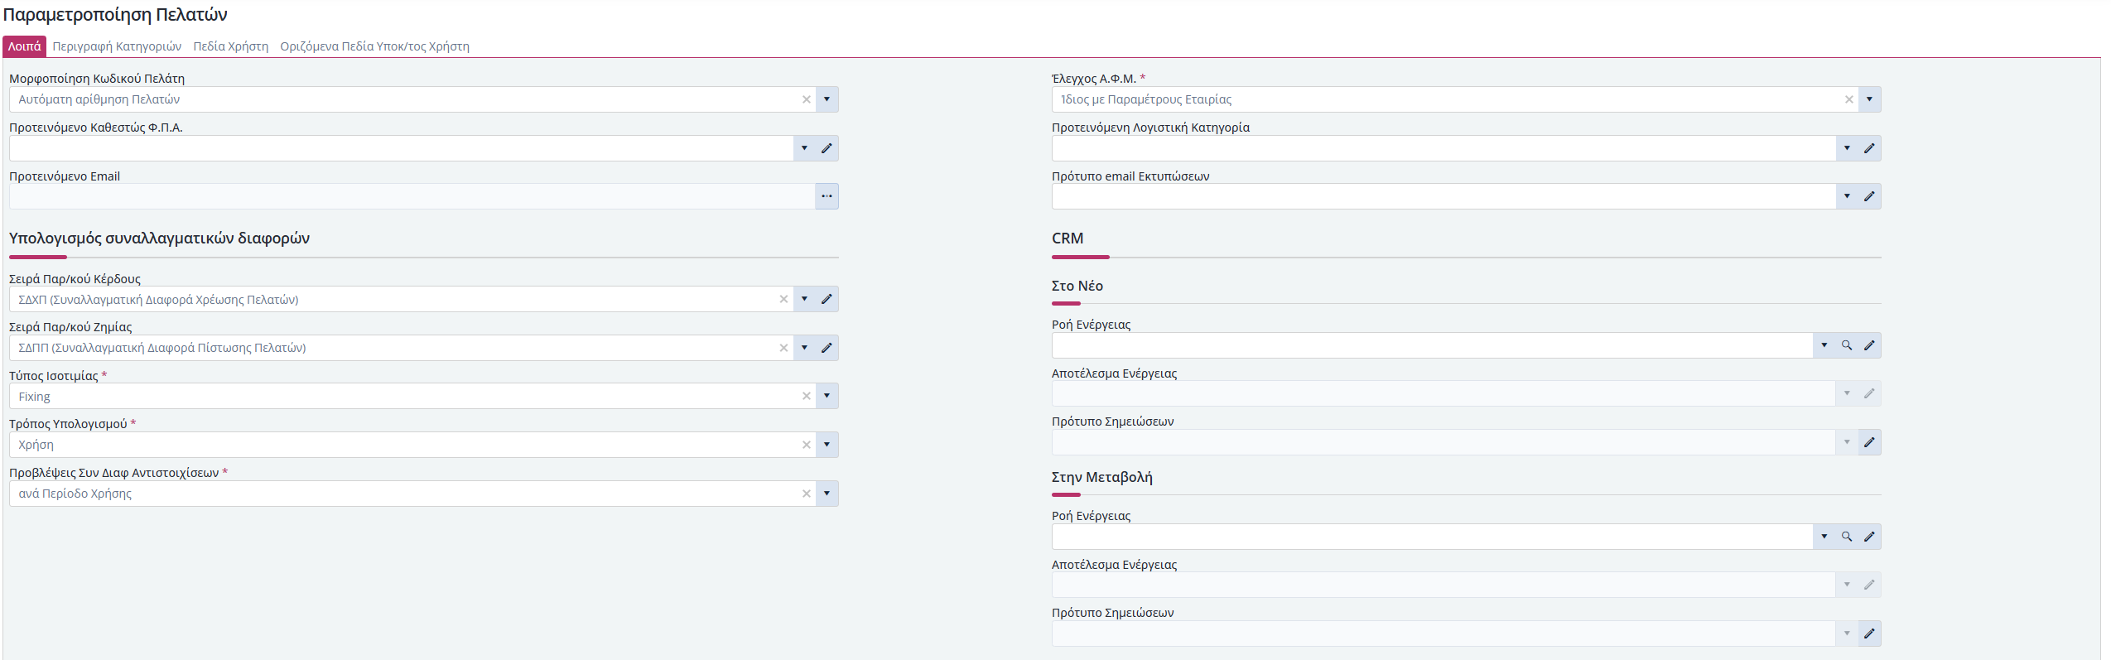Expand the Μορφοποίηση Κωδικού Πελάτη dropdown
The width and height of the screenshot is (2111, 660).
[827, 99]
